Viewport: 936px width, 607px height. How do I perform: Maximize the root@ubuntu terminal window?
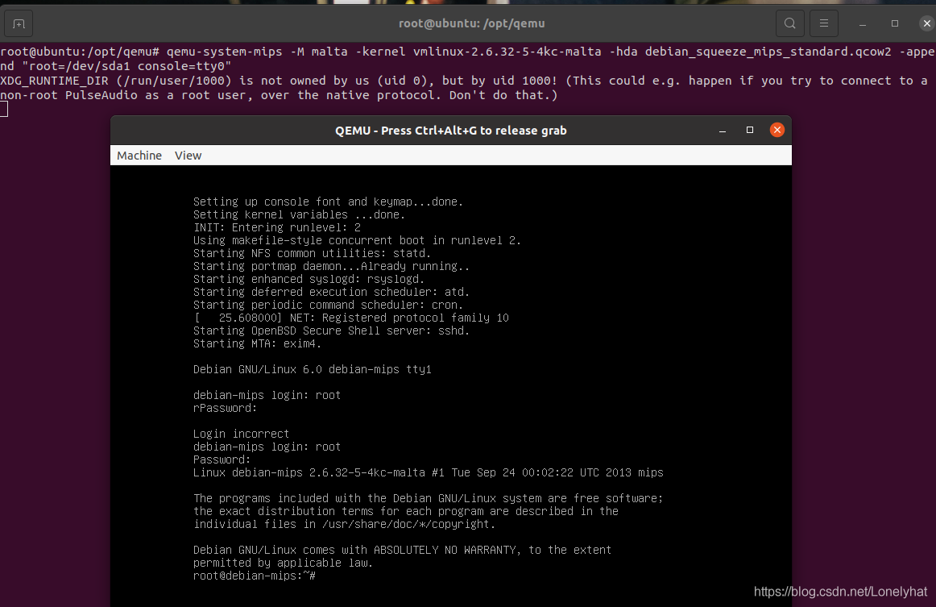pos(894,24)
